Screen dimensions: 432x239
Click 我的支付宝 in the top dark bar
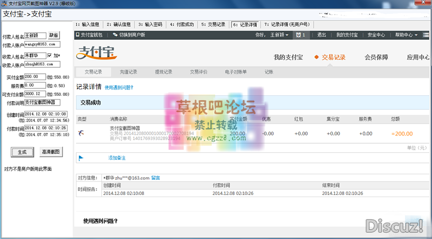click(x=347, y=35)
